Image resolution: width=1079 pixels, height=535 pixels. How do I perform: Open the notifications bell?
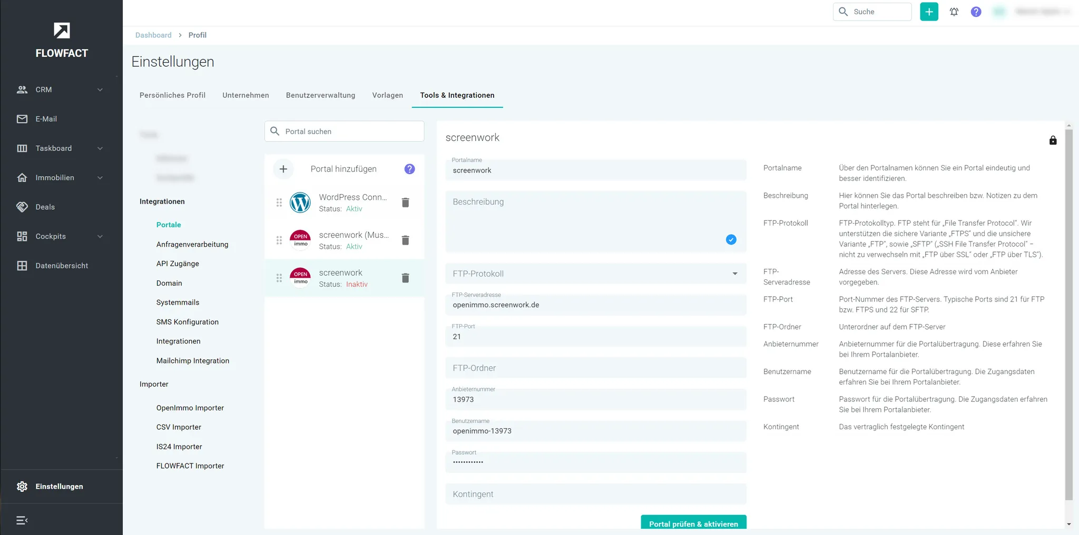[954, 12]
